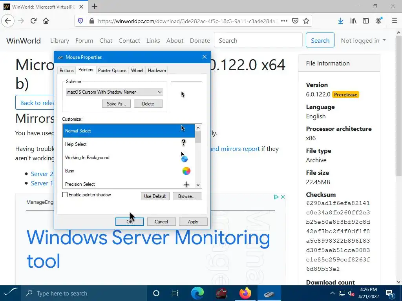Open Links in WinWorld navigation
The image size is (402, 301).
[153, 40]
